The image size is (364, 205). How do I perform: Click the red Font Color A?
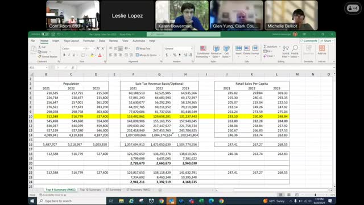[x=100, y=55]
